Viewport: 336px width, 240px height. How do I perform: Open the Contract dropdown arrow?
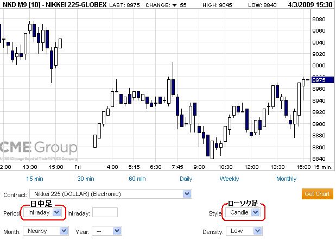(x=187, y=194)
